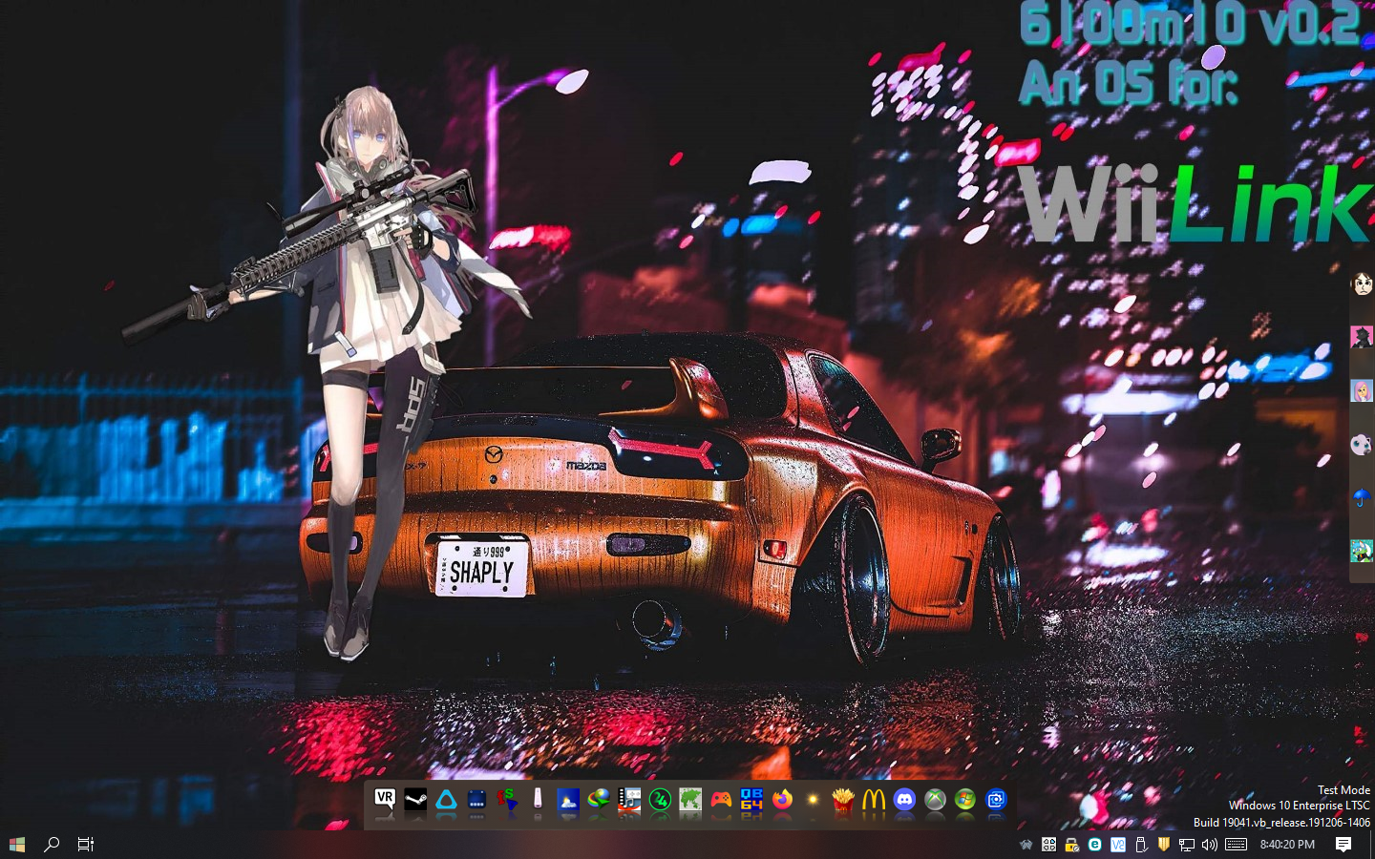Open the pink-background wolf avatar in side dock
The image size is (1375, 859).
(1362, 337)
